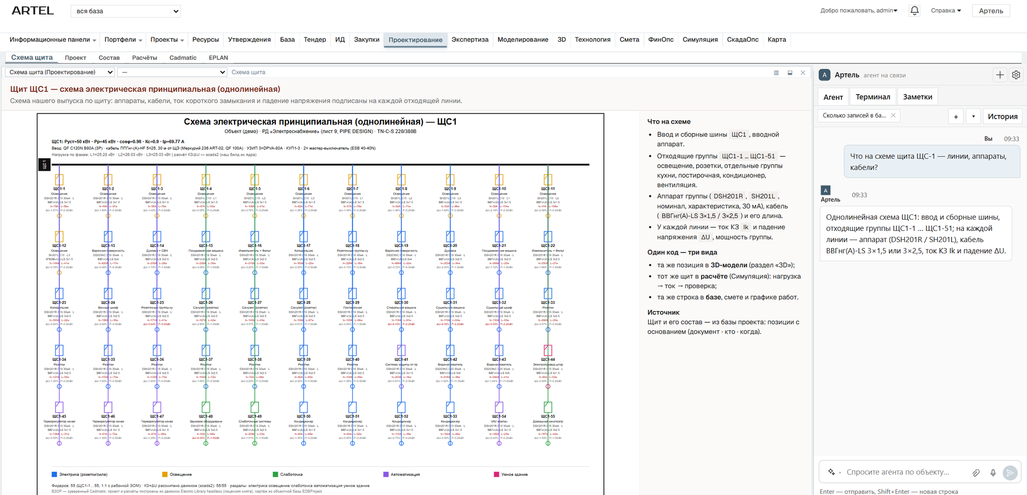Image resolution: width=1027 pixels, height=495 pixels.
Task: Close the Схема щита panel
Action: pos(803,73)
